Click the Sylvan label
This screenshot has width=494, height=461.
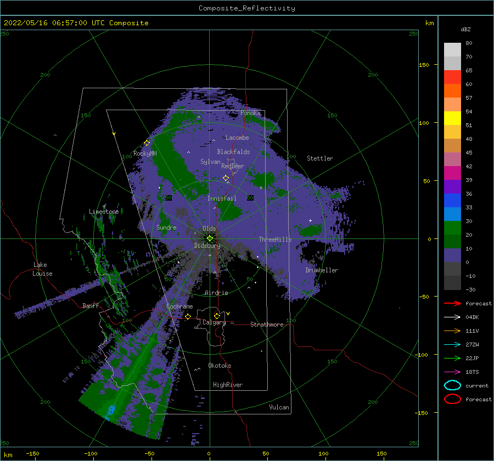click(210, 162)
